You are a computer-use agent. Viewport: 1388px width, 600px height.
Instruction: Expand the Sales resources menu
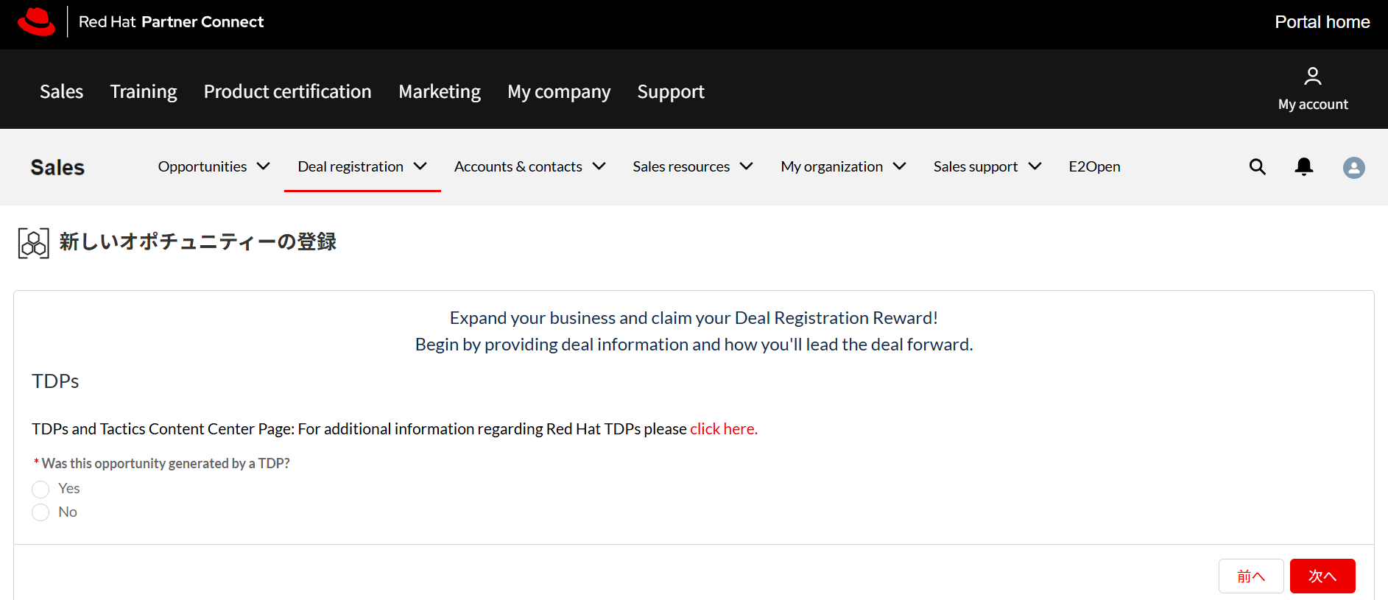692,166
